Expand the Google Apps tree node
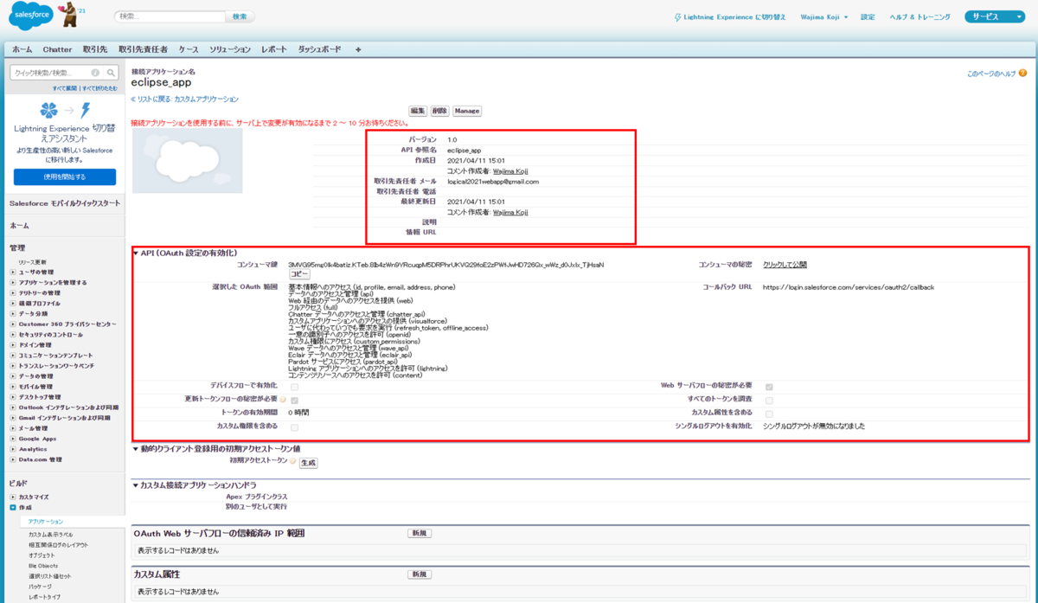Viewport: 1038px width, 603px height. tap(13, 439)
